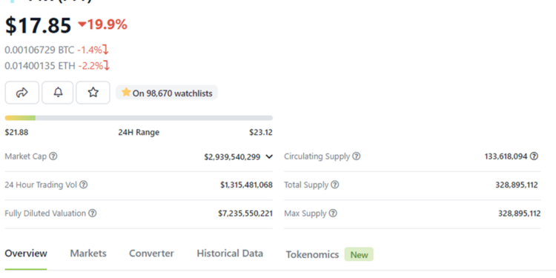This screenshot has width=556, height=278.
Task: Click the $7,235,550,221 valuation value
Action: 245,214
